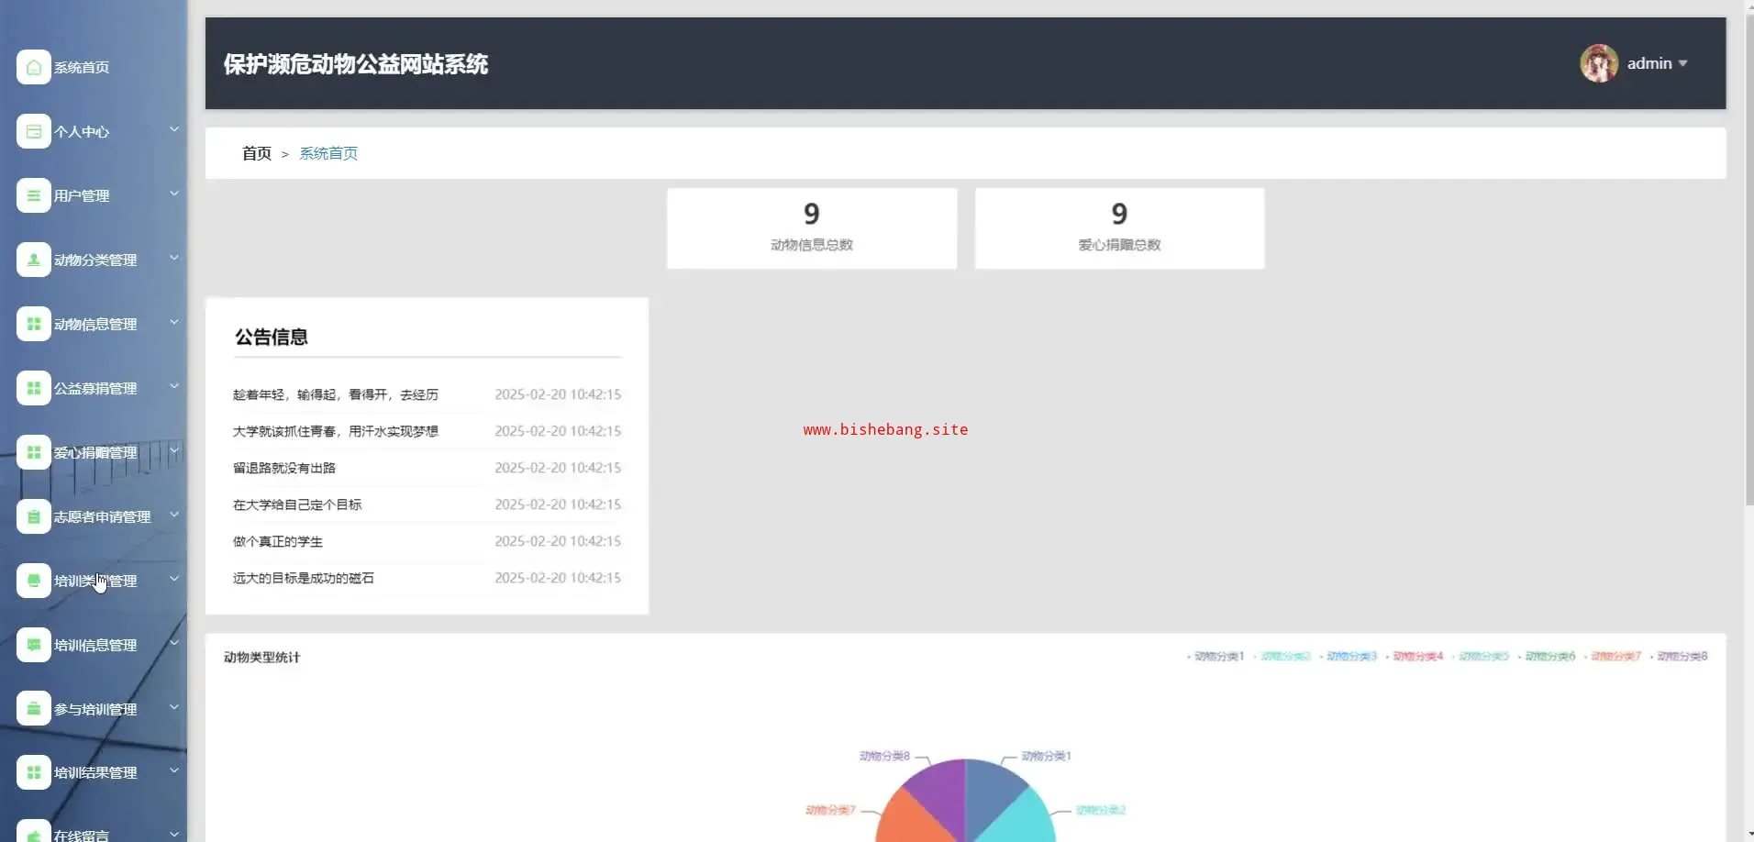Image resolution: width=1754 pixels, height=842 pixels.
Task: Open announcement 在大学给自己定个目标
Action: [x=297, y=504]
